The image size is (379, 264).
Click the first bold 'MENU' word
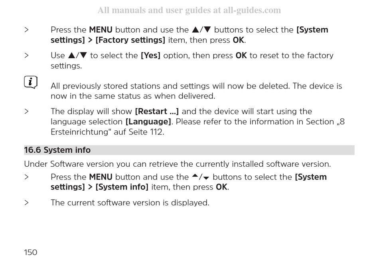coord(101,30)
